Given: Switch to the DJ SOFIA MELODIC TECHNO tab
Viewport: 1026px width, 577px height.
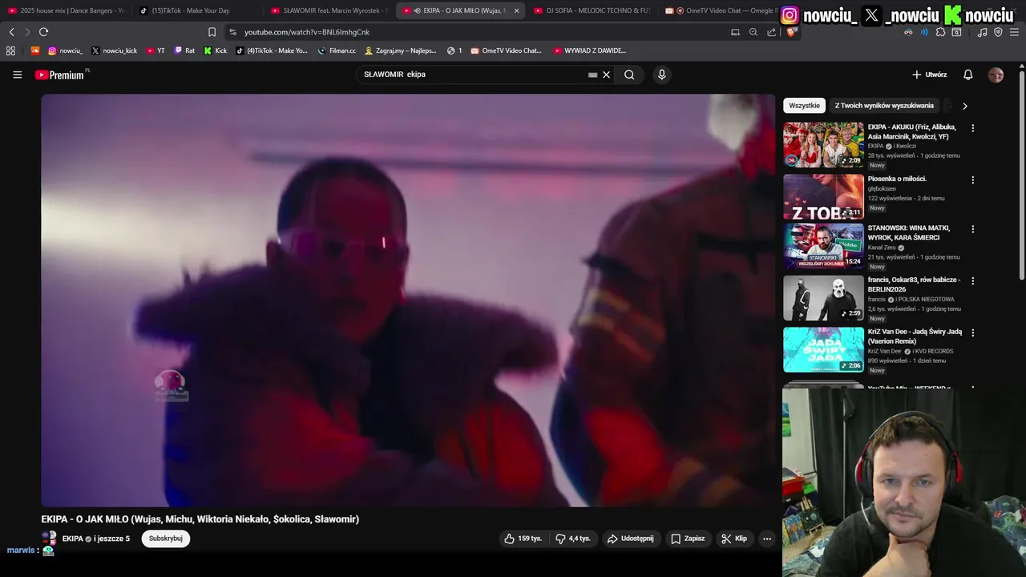Looking at the screenshot, I should click(x=592, y=10).
